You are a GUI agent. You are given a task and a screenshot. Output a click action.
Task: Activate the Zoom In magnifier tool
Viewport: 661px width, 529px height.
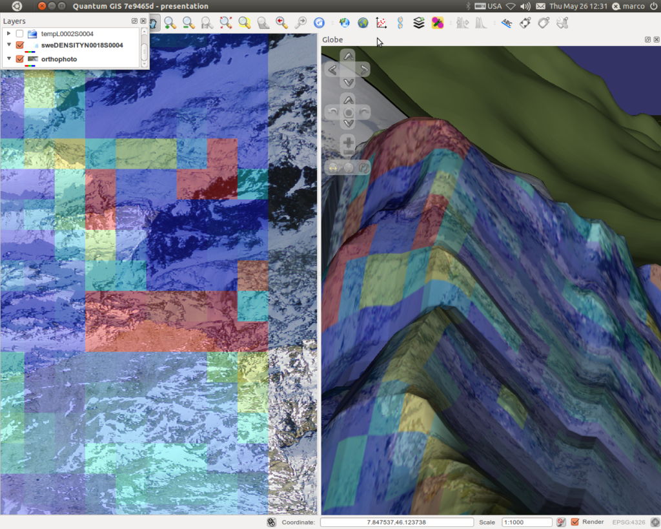[x=170, y=23]
